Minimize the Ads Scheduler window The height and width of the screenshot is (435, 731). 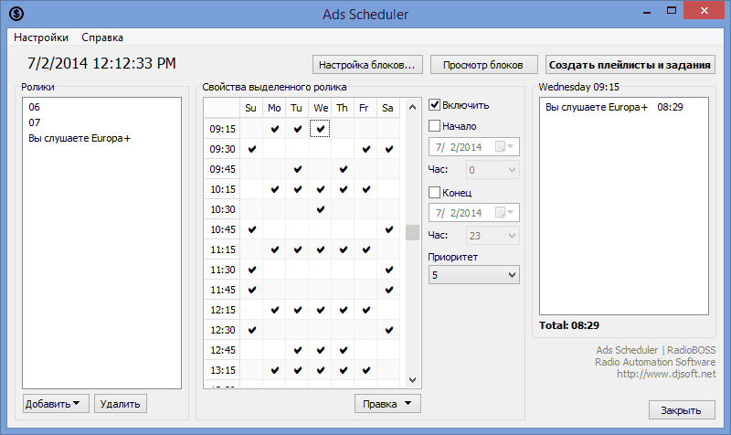pyautogui.click(x=647, y=12)
